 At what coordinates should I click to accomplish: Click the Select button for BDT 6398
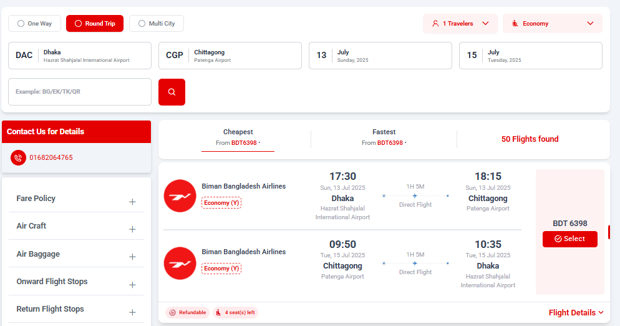[x=569, y=239]
